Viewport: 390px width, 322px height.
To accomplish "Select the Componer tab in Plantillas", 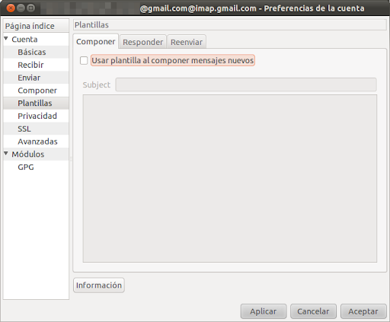I will pos(96,41).
